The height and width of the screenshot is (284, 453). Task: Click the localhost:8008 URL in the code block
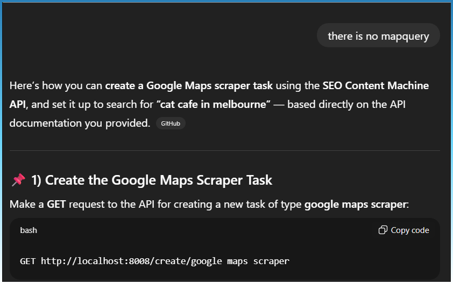pos(116,261)
